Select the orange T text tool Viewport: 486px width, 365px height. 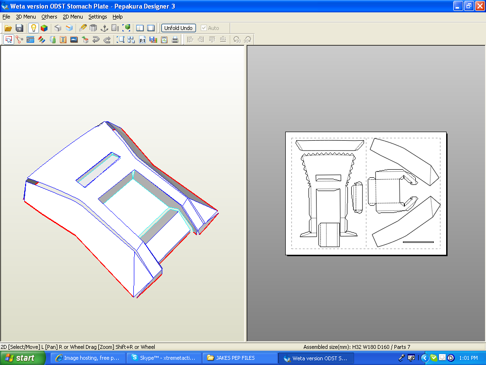click(63, 40)
